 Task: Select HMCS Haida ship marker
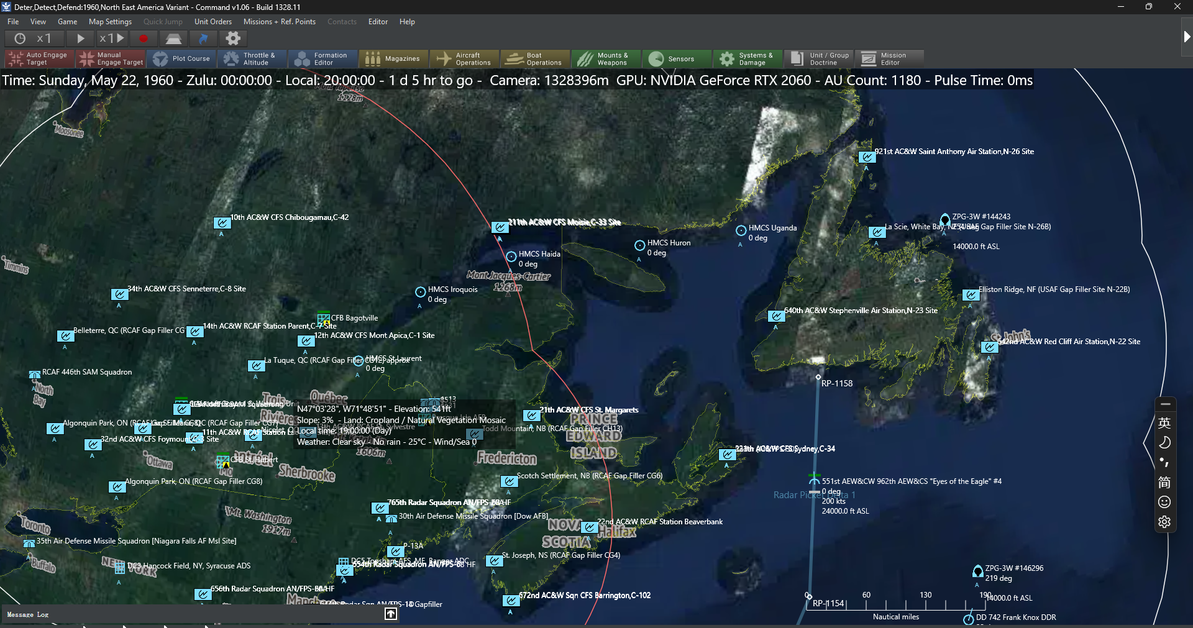pyautogui.click(x=511, y=257)
